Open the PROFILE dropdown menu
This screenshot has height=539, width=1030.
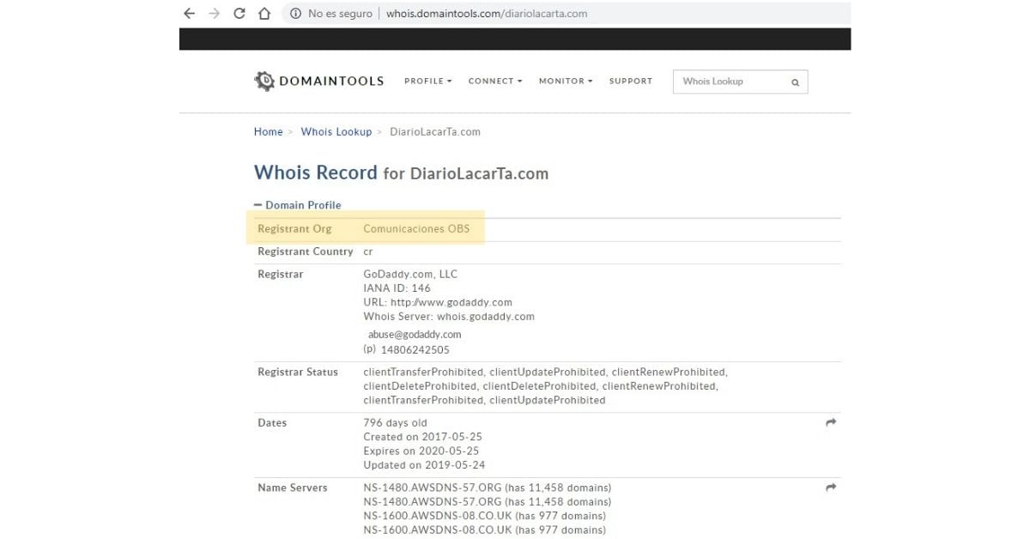pyautogui.click(x=427, y=82)
